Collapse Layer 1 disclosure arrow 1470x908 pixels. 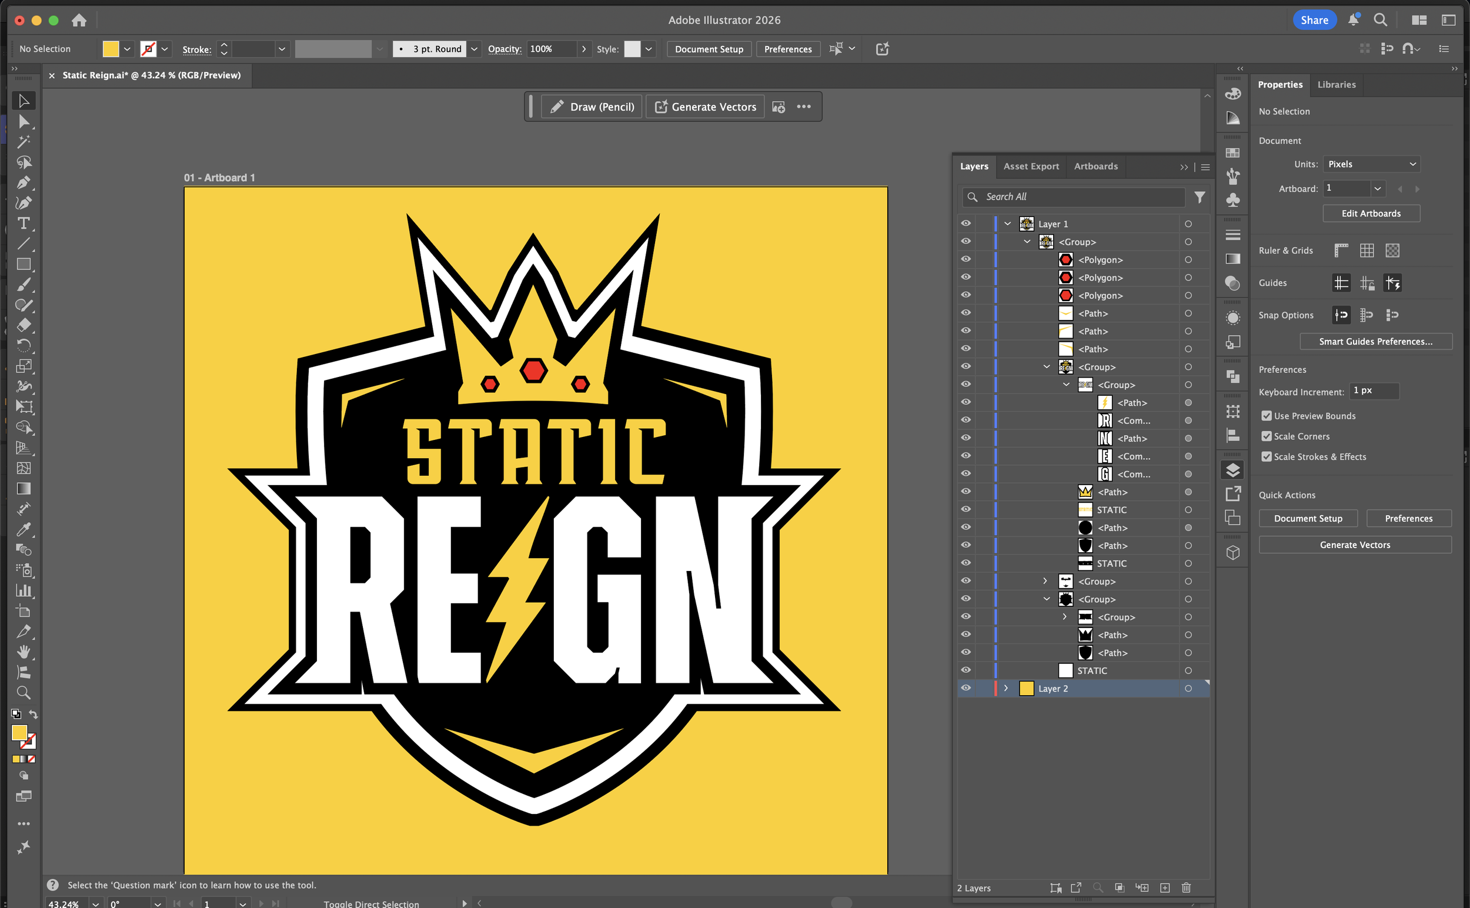1008,224
